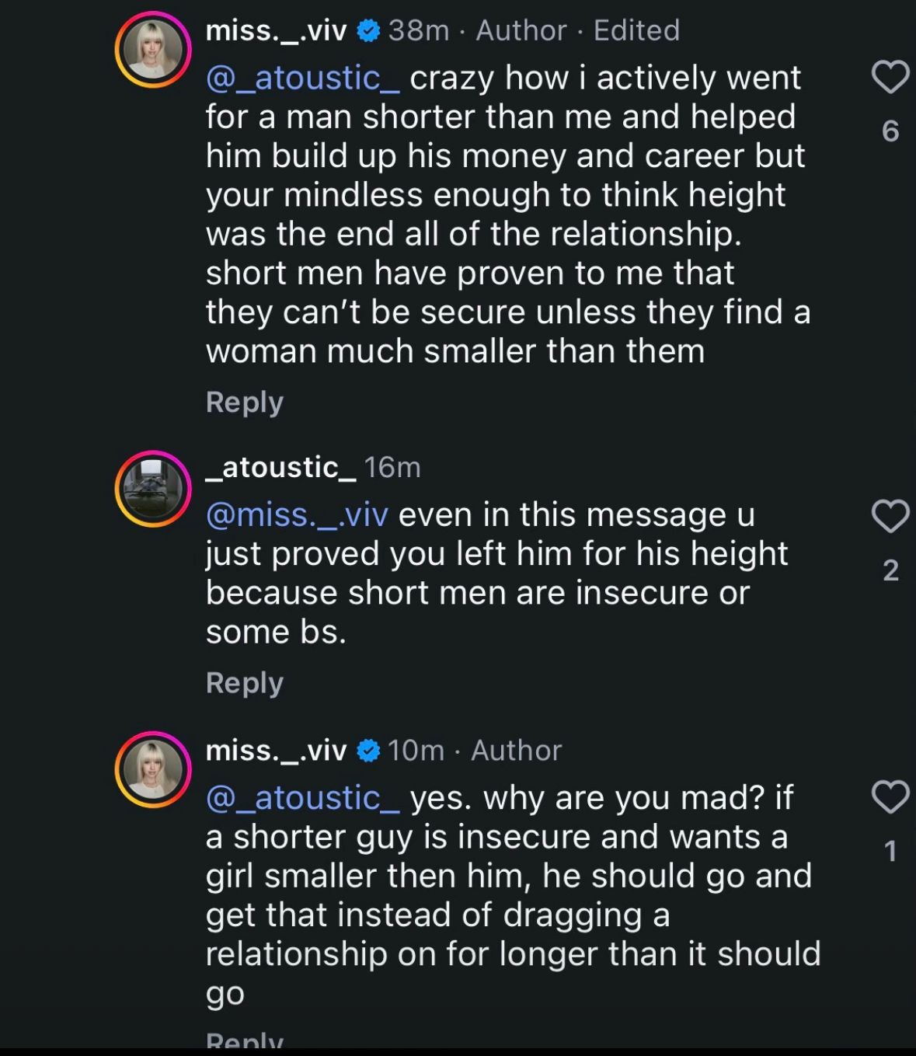This screenshot has width=916, height=1056.
Task: Reply to miss._.viv's 38m comment
Action: tap(245, 403)
